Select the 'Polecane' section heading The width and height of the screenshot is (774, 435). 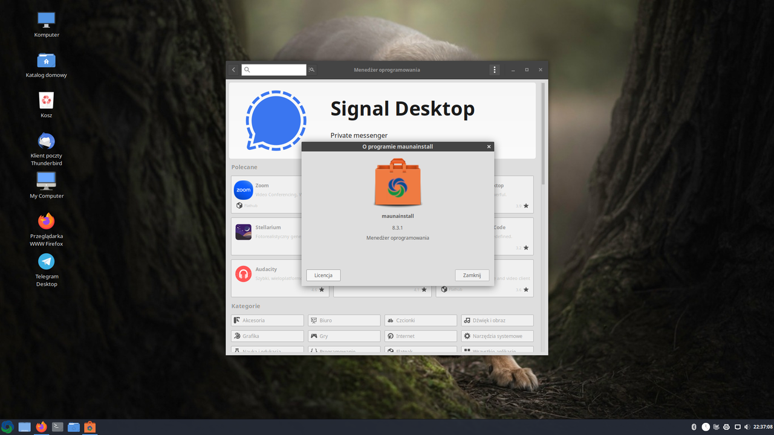pyautogui.click(x=244, y=167)
